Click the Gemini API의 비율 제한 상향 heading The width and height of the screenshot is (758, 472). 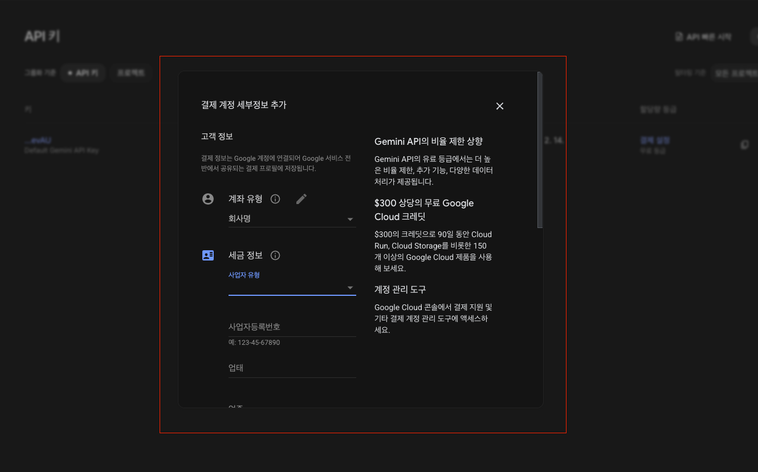coord(429,141)
